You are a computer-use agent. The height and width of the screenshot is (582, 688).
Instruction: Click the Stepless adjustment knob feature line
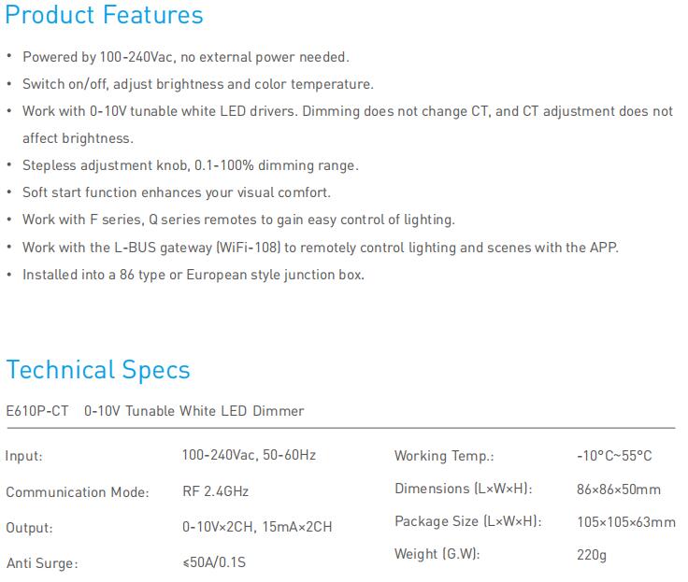pyautogui.click(x=191, y=165)
